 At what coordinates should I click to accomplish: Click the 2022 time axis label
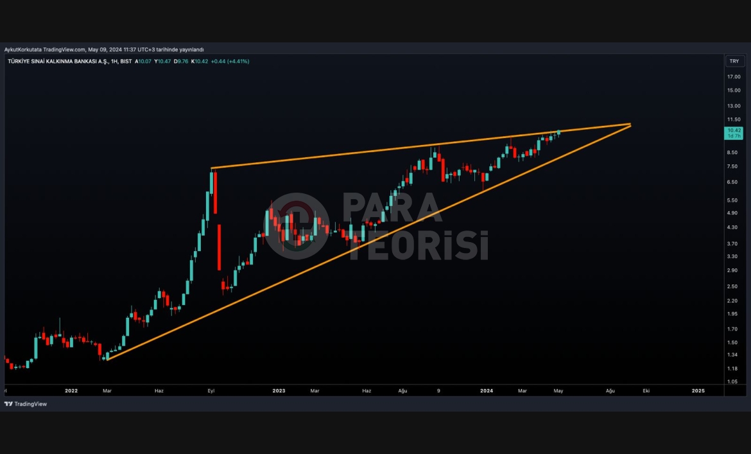pyautogui.click(x=71, y=391)
